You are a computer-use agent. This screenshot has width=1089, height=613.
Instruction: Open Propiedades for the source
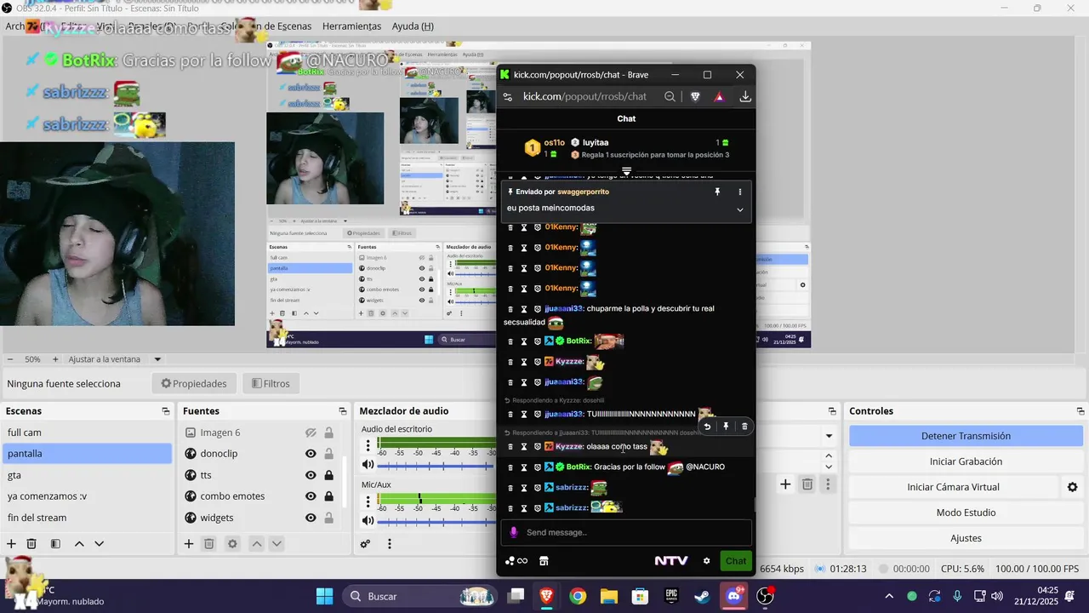click(x=194, y=383)
